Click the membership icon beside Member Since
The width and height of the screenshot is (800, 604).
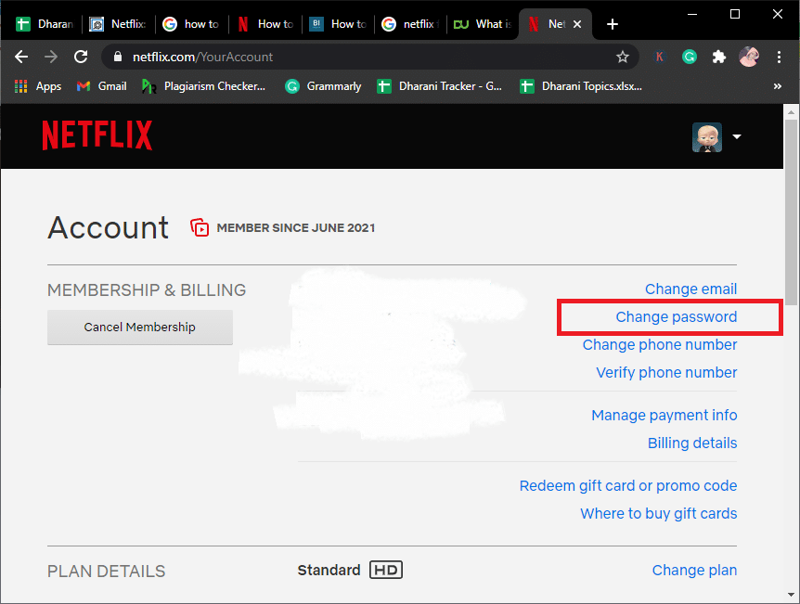[x=200, y=227]
